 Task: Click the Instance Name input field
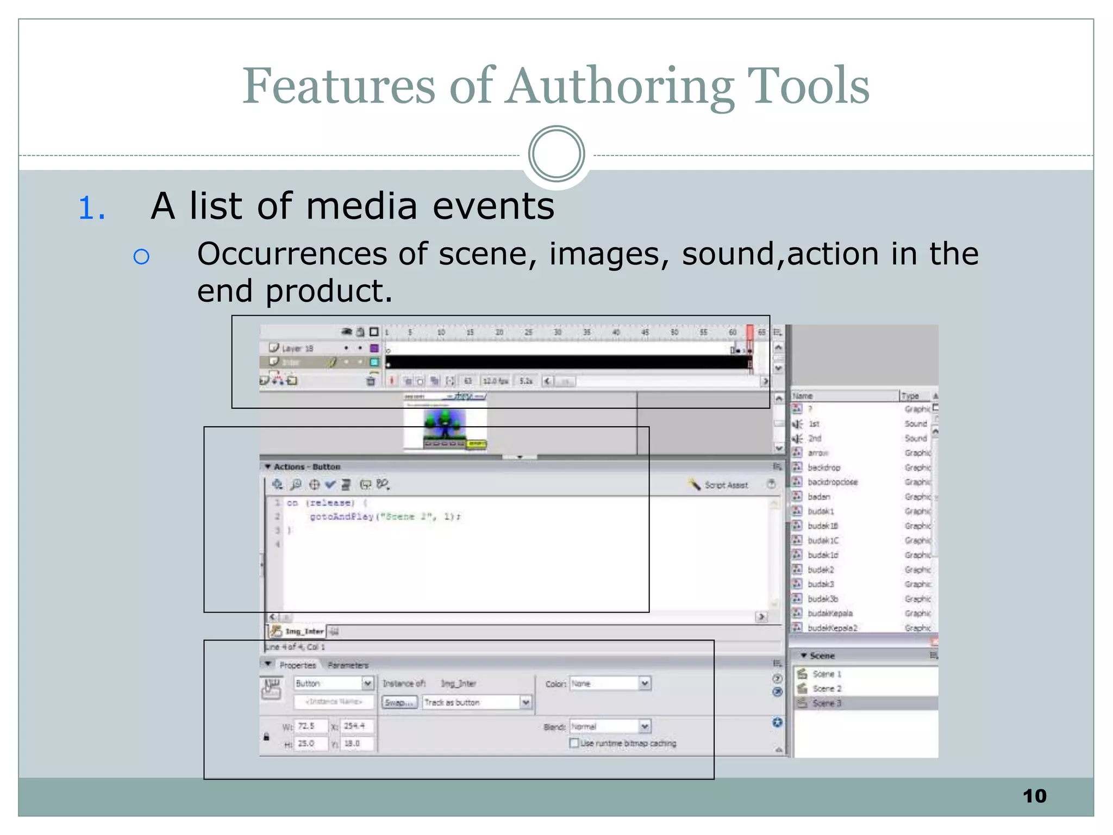coord(334,702)
